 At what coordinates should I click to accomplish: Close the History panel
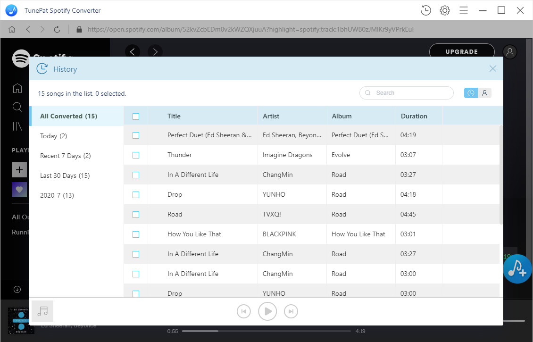pyautogui.click(x=492, y=69)
